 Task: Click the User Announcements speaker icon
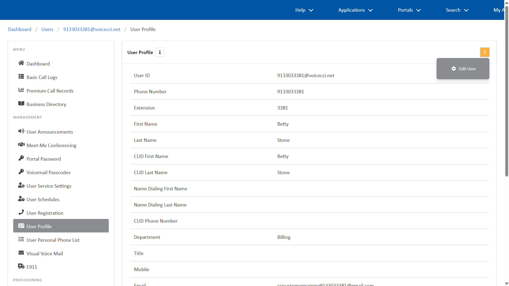tap(21, 131)
